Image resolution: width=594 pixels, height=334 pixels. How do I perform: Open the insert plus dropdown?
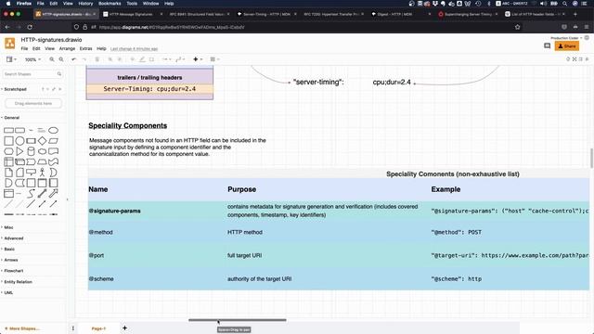coord(198,59)
